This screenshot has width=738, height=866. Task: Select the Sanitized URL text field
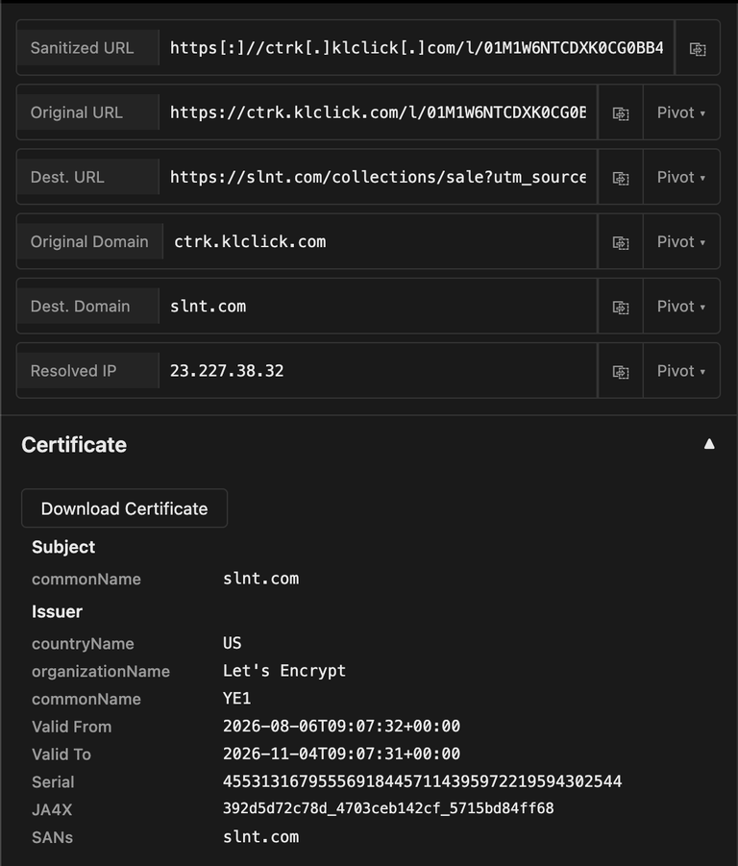point(417,48)
